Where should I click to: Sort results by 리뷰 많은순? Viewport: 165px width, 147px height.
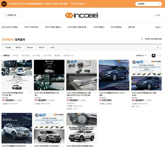[x=67, y=55]
